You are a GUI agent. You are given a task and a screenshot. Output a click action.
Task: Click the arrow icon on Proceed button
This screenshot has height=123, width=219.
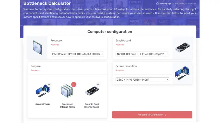click(166, 115)
